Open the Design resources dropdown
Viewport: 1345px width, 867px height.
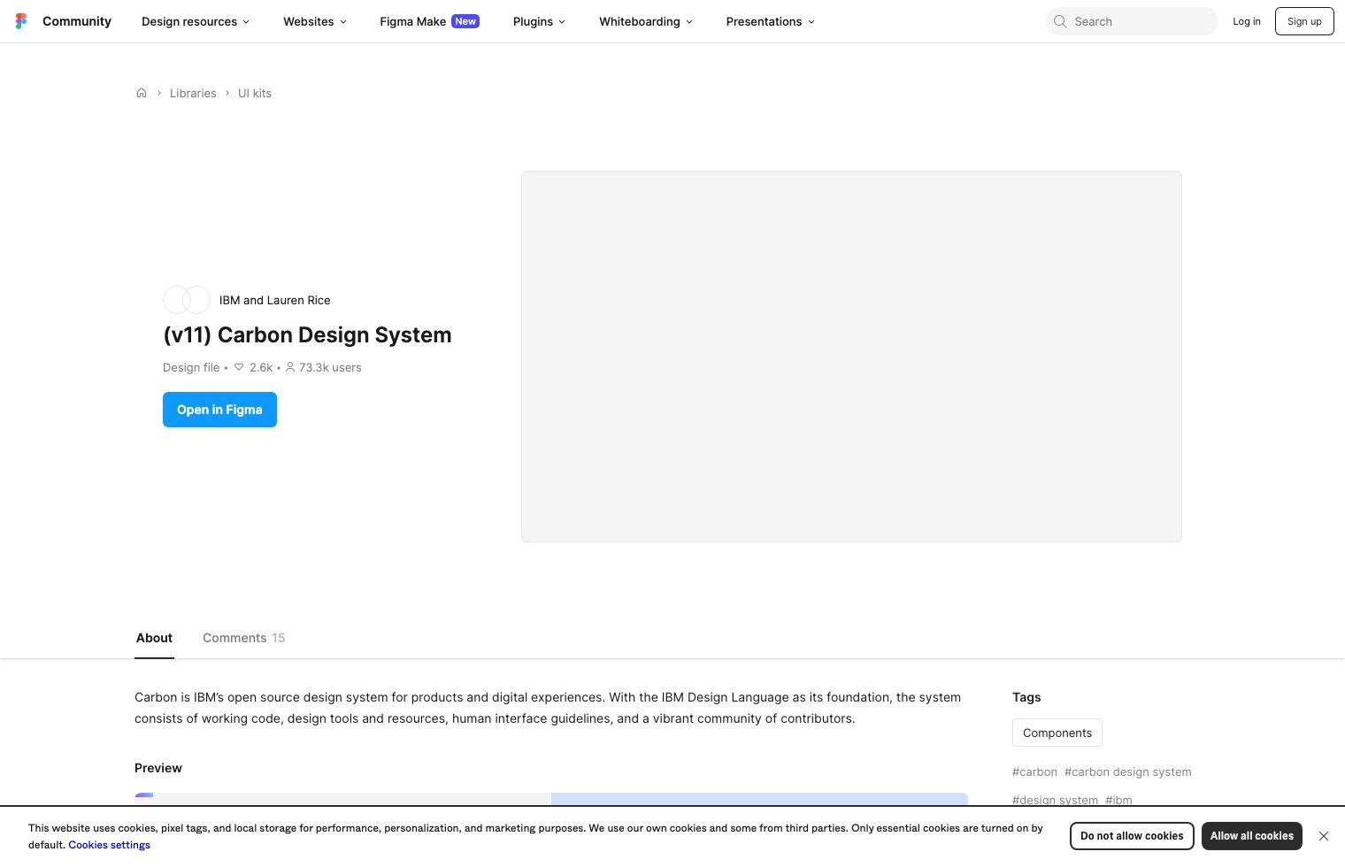click(195, 21)
